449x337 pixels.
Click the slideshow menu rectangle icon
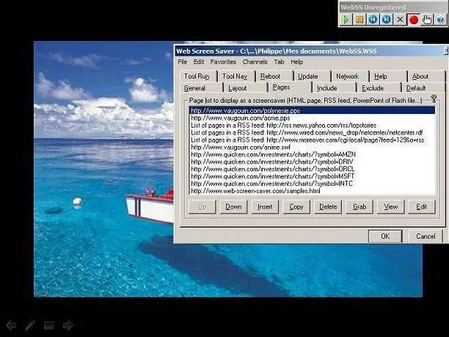tap(49, 325)
